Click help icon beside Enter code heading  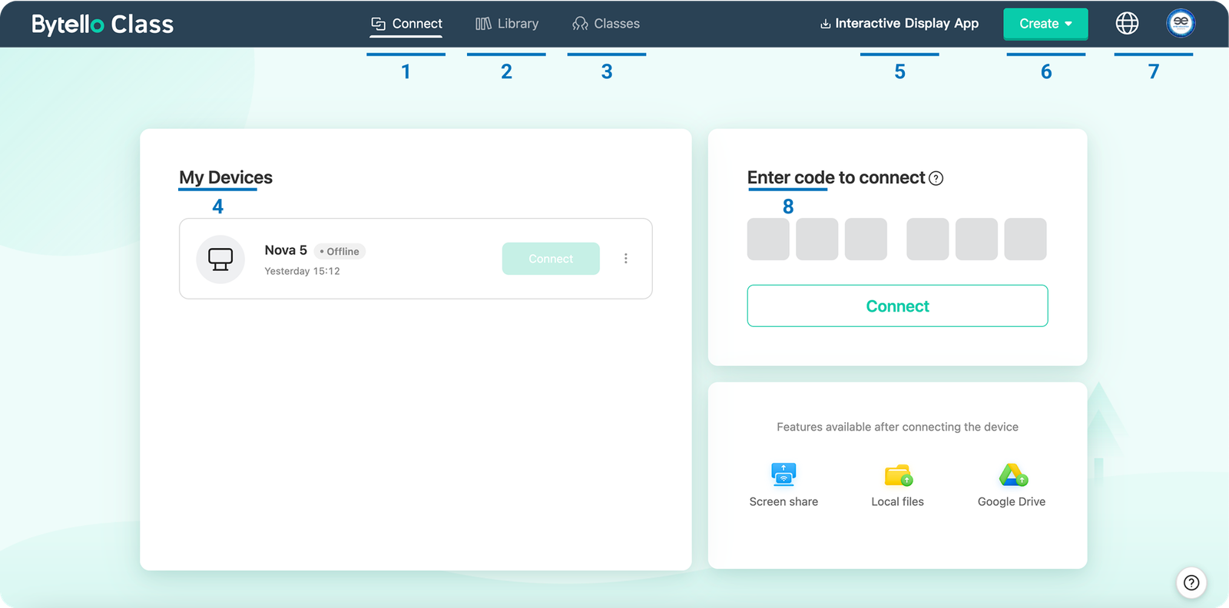tap(936, 178)
